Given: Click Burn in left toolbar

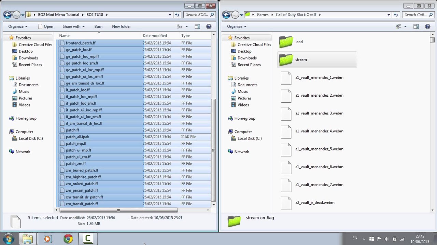Looking at the screenshot, I should pyautogui.click(x=98, y=27).
